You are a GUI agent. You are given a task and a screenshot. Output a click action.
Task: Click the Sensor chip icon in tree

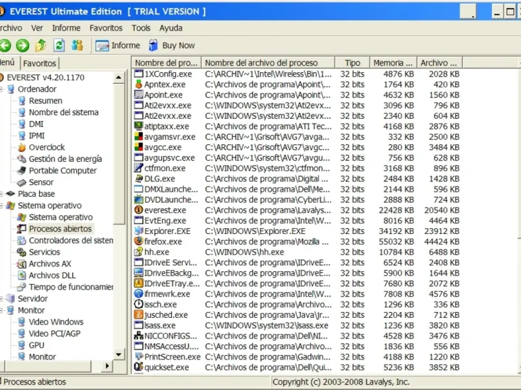click(x=21, y=182)
